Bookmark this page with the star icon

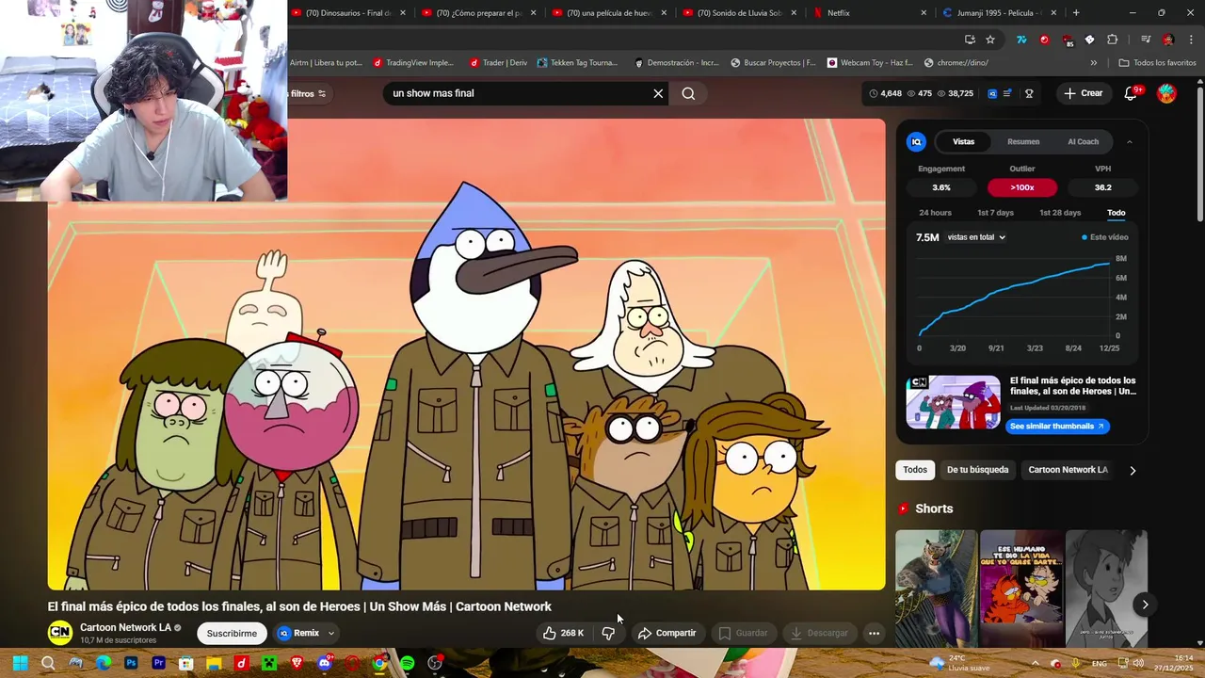point(990,40)
